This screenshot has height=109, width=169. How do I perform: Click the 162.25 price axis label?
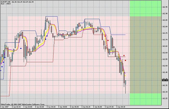click(x=165, y=98)
